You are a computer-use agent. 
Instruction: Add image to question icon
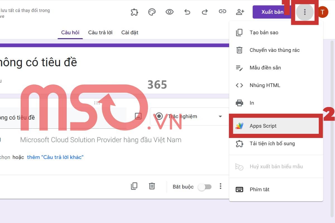click(138, 116)
